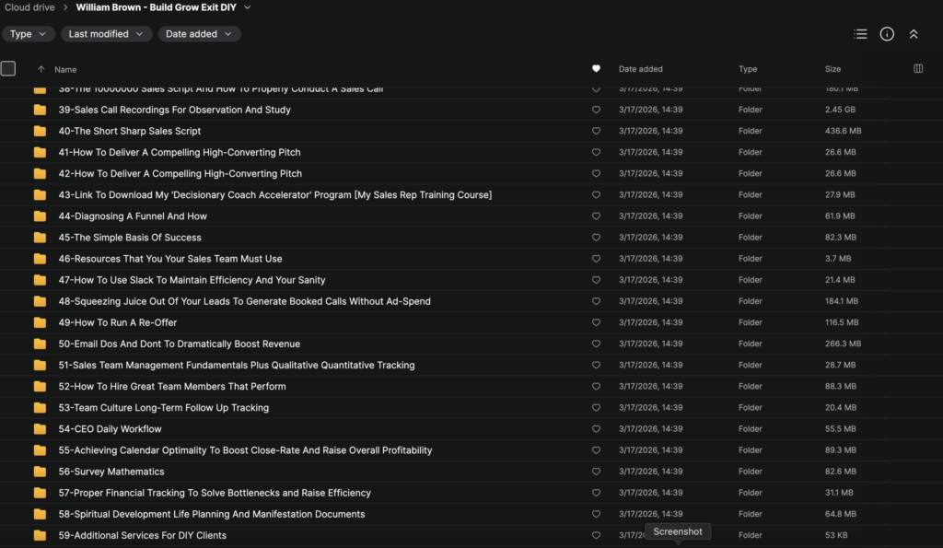The width and height of the screenshot is (943, 548).
Task: Open the column settings icon in header
Action: point(917,69)
